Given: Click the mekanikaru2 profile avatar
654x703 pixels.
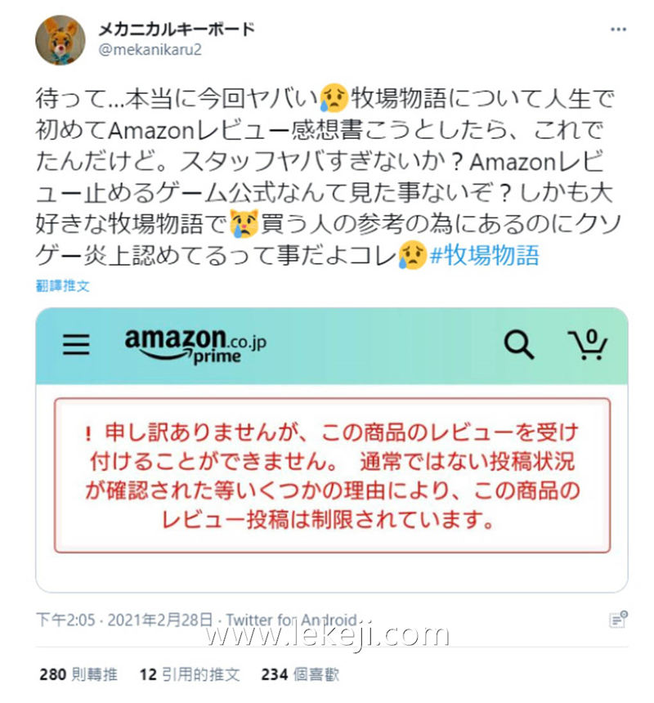Looking at the screenshot, I should tap(60, 40).
